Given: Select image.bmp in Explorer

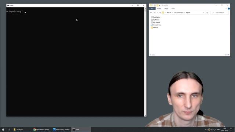Looking at the screenshot, I should (156, 25).
